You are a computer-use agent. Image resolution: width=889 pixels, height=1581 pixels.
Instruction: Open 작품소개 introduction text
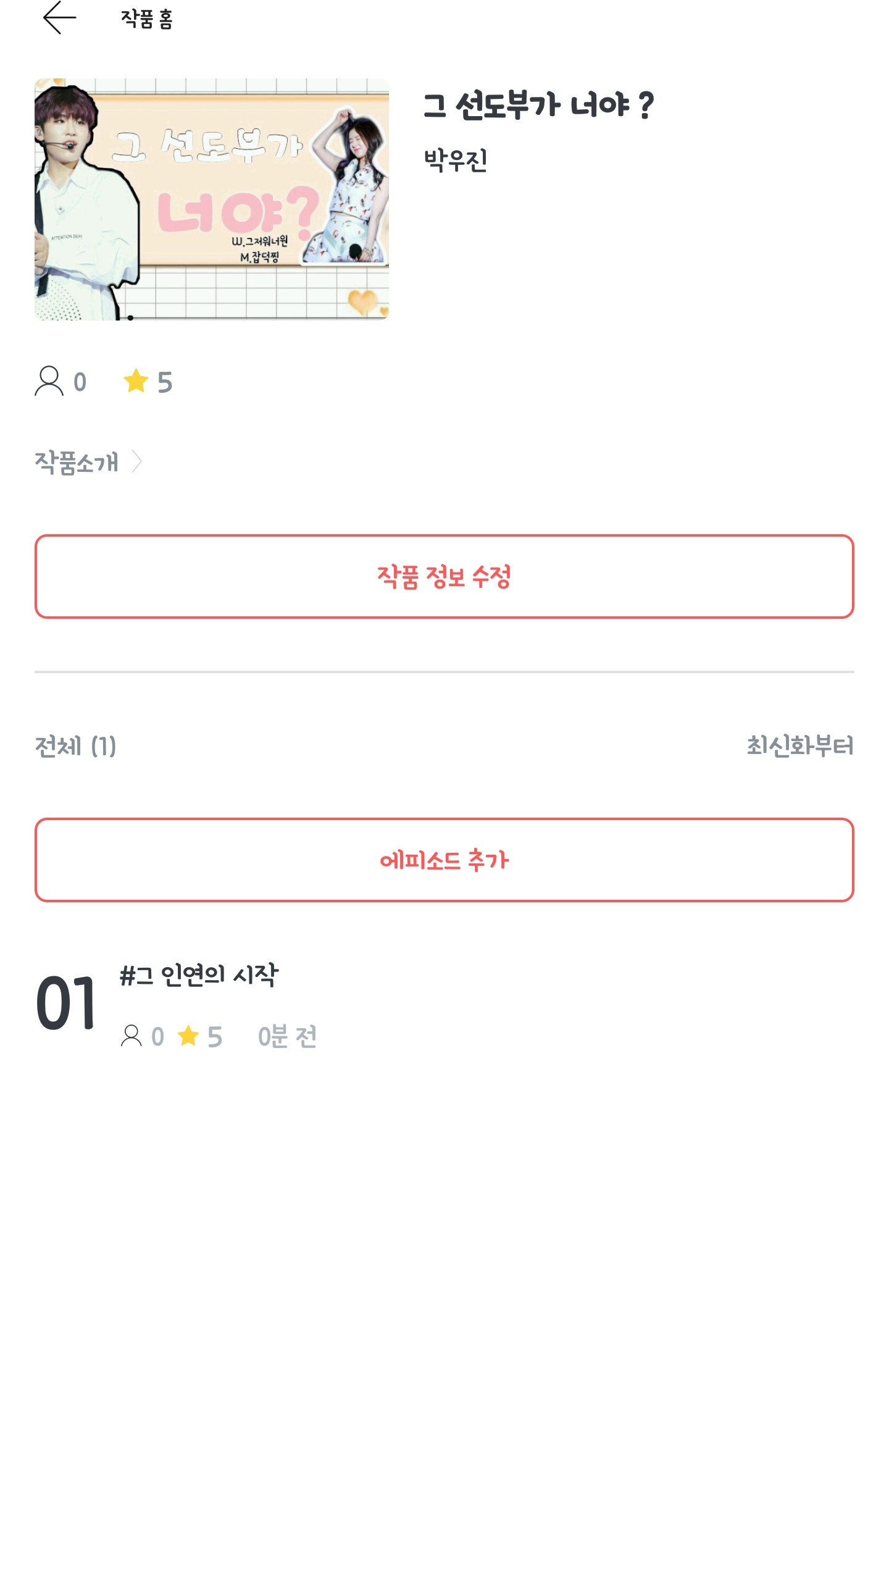(77, 462)
